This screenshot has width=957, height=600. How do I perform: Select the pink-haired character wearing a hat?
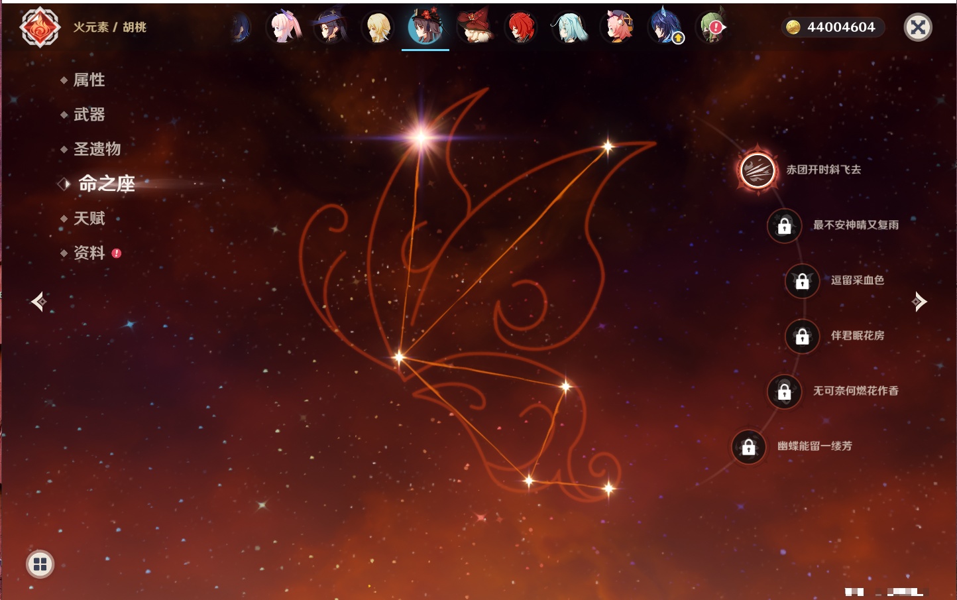pos(617,27)
